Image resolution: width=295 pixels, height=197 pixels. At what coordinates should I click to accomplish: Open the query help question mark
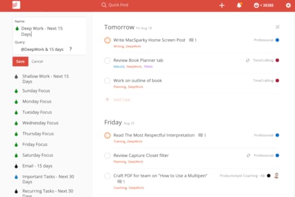coord(70,49)
